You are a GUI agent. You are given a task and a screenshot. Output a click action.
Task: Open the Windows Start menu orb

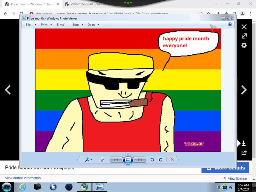coord(7,187)
